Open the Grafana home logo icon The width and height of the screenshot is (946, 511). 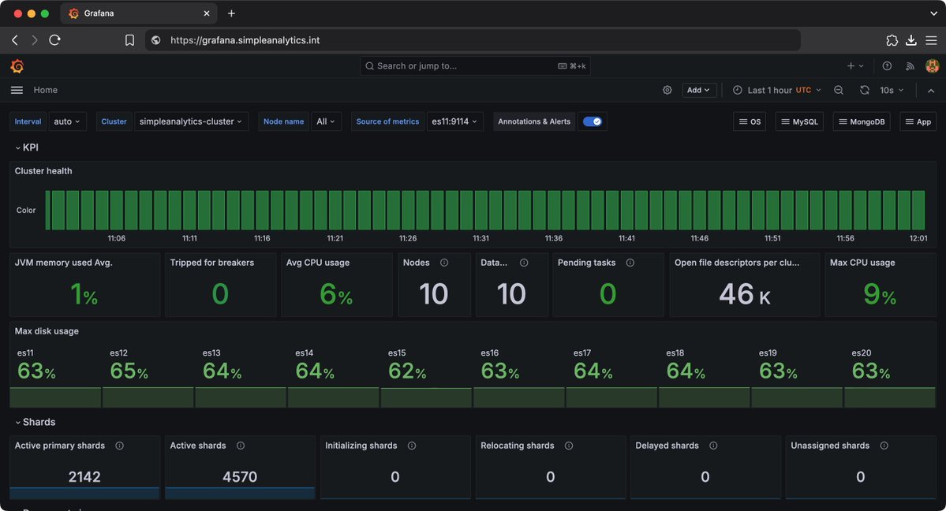click(17, 66)
